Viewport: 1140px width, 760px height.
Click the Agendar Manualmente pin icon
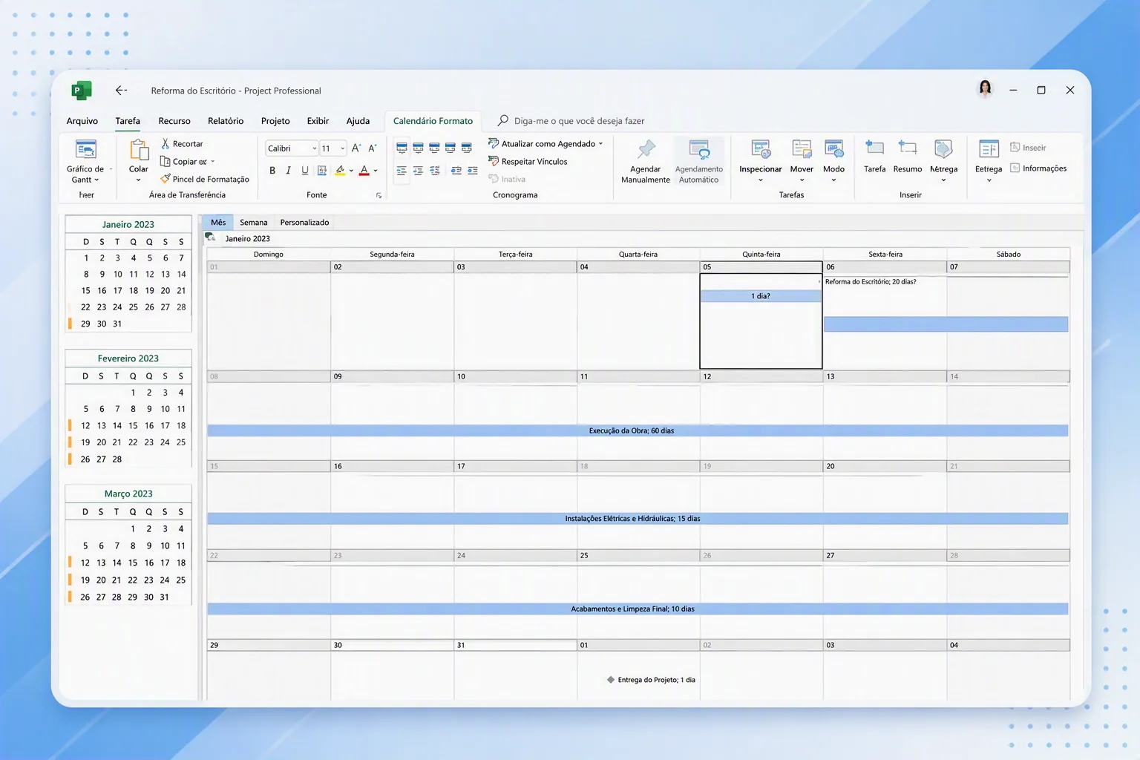646,149
